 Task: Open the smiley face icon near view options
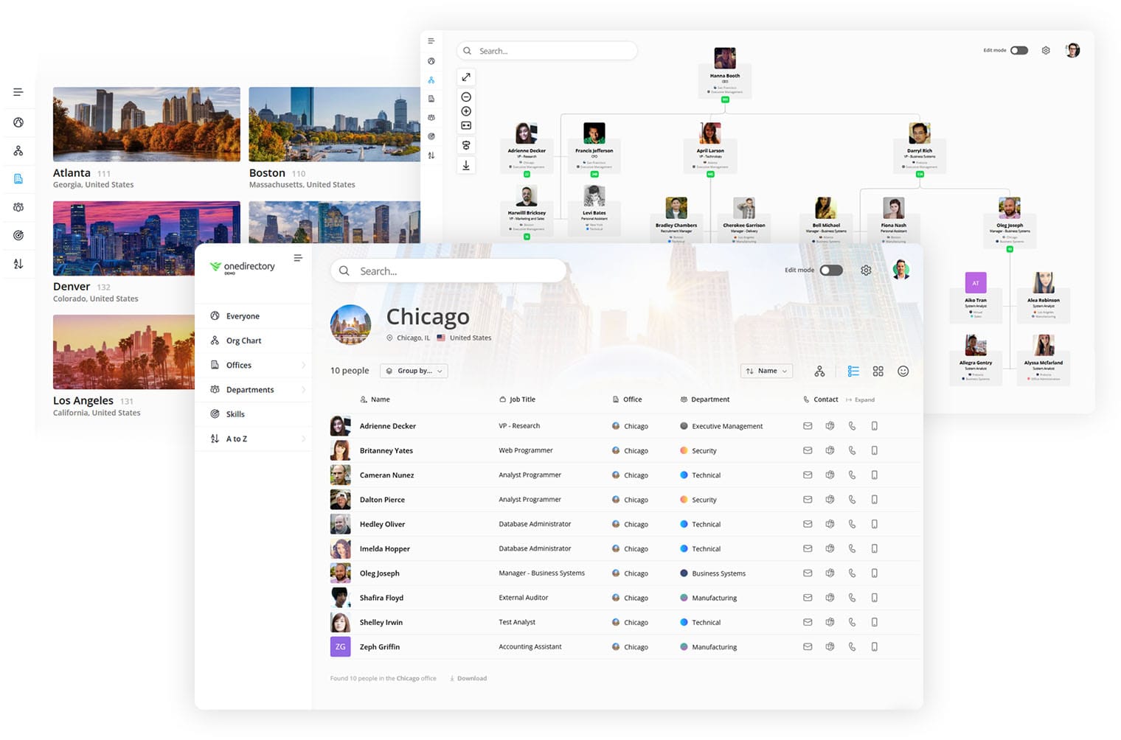click(903, 371)
